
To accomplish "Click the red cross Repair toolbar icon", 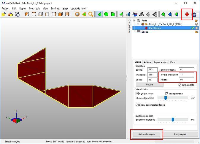I will point(187,14).
